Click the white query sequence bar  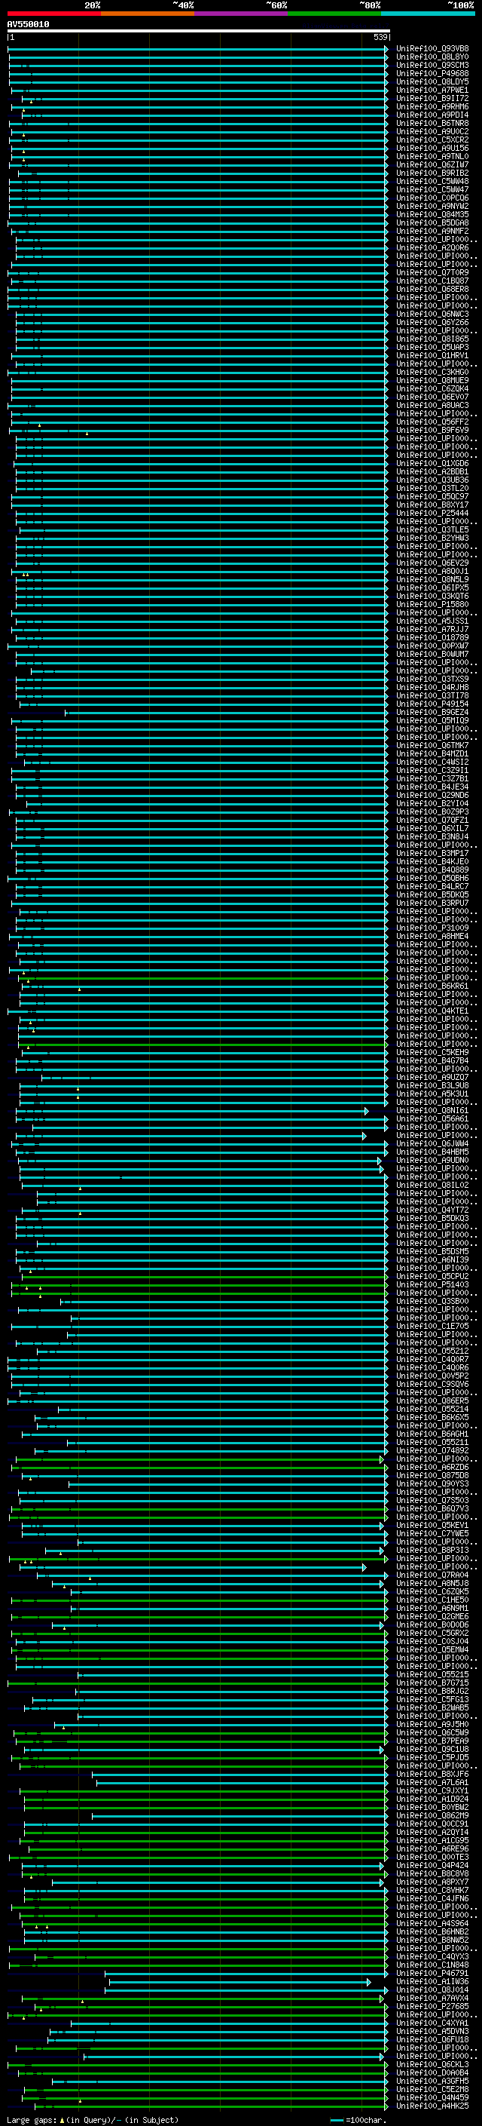[x=198, y=30]
